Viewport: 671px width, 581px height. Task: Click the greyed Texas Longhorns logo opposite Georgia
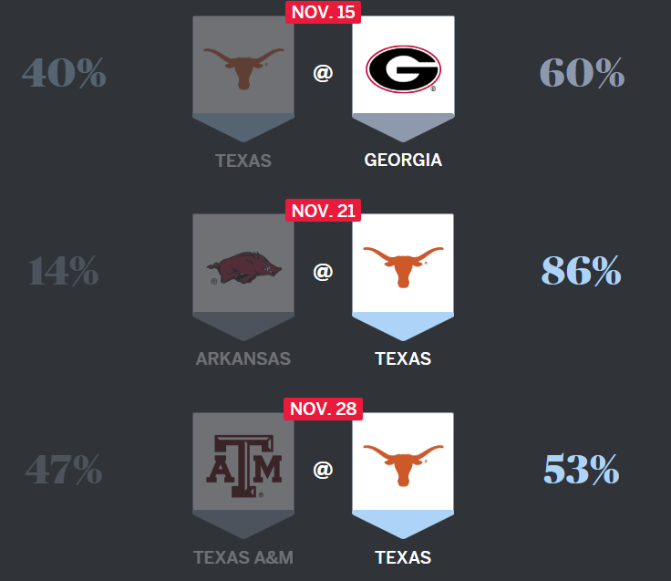click(x=243, y=69)
